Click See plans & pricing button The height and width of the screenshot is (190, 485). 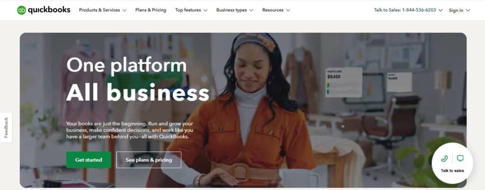[x=149, y=160]
